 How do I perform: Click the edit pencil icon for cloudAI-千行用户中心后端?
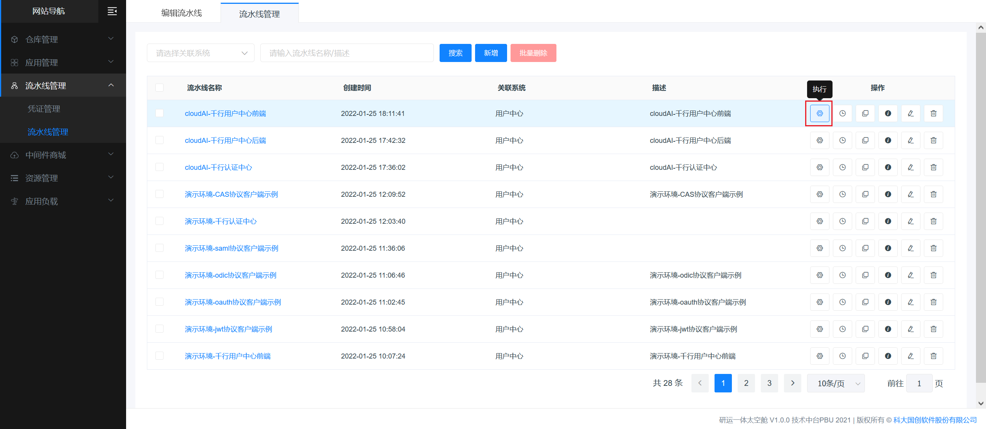tap(910, 140)
